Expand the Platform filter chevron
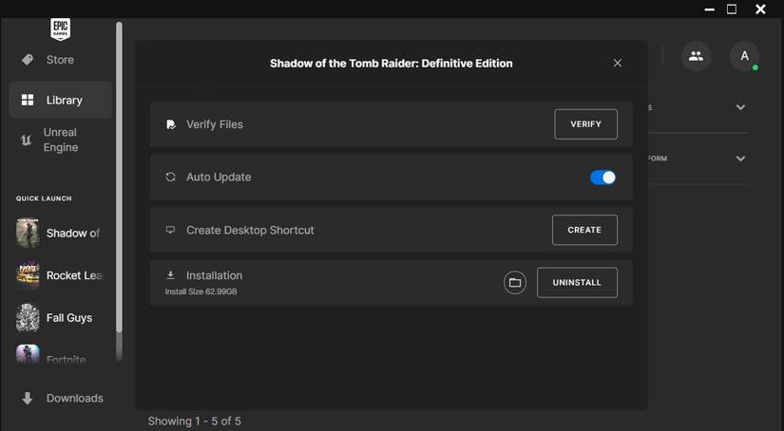 [x=740, y=159]
